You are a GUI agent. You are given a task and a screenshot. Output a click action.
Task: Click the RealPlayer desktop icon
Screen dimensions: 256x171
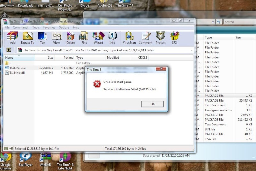coord(26,160)
